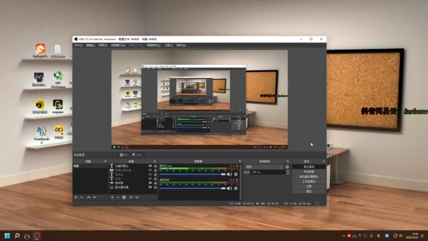Image resolution: width=428 pixels, height=241 pixels.
Task: Open the 视图(V) menu
Action: pyautogui.click(x=103, y=46)
